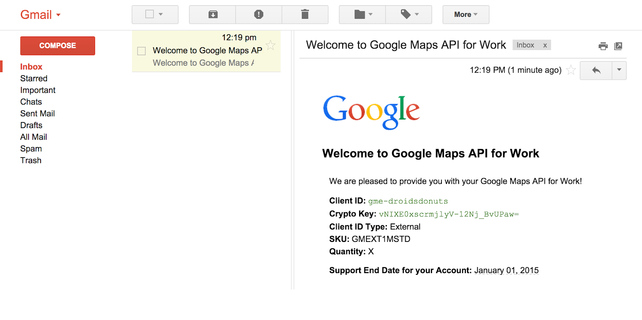This screenshot has width=642, height=320.
Task: Click the email subject heading at top
Action: (406, 45)
